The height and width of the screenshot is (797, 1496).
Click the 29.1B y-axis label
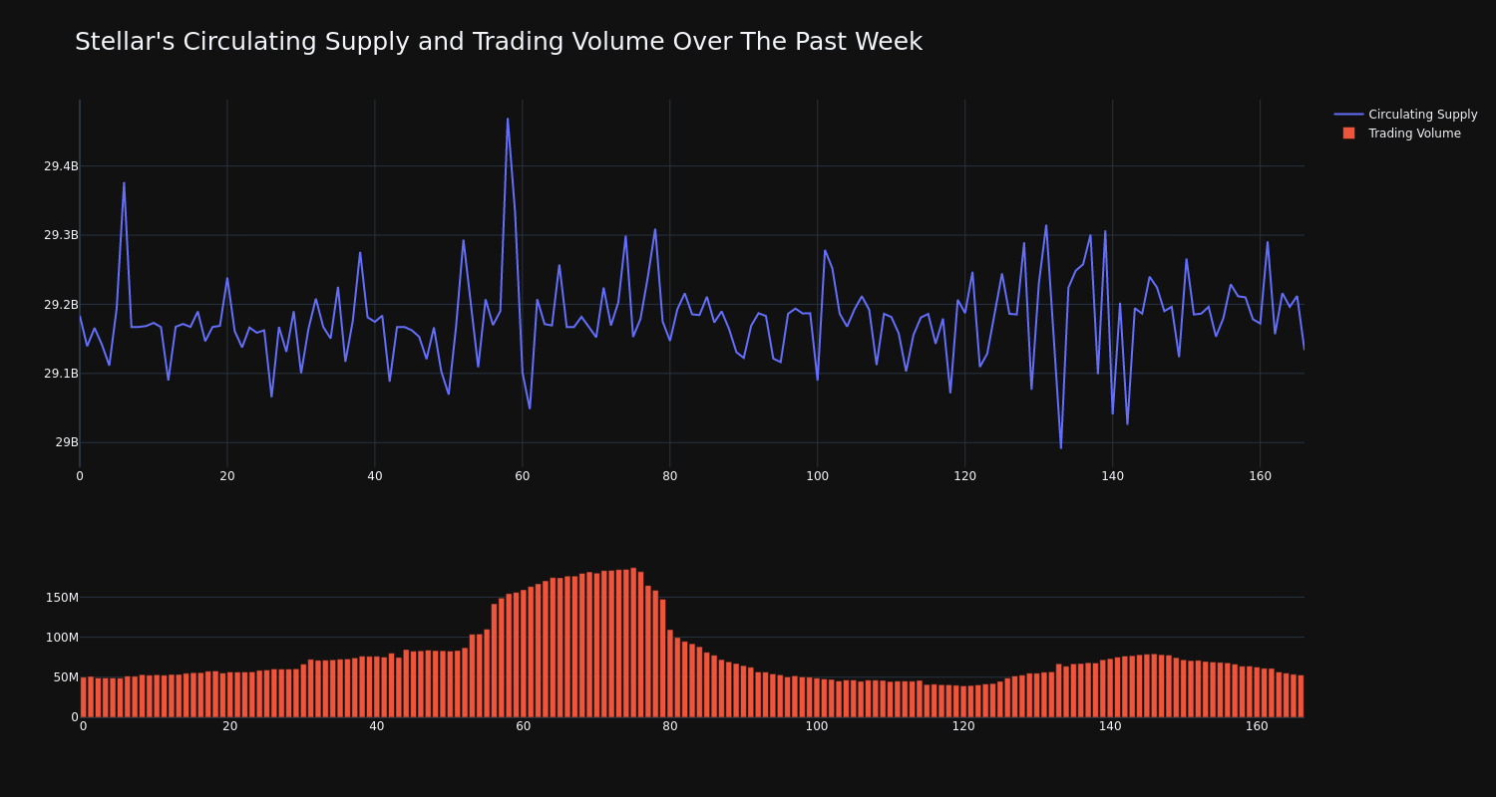coord(61,374)
